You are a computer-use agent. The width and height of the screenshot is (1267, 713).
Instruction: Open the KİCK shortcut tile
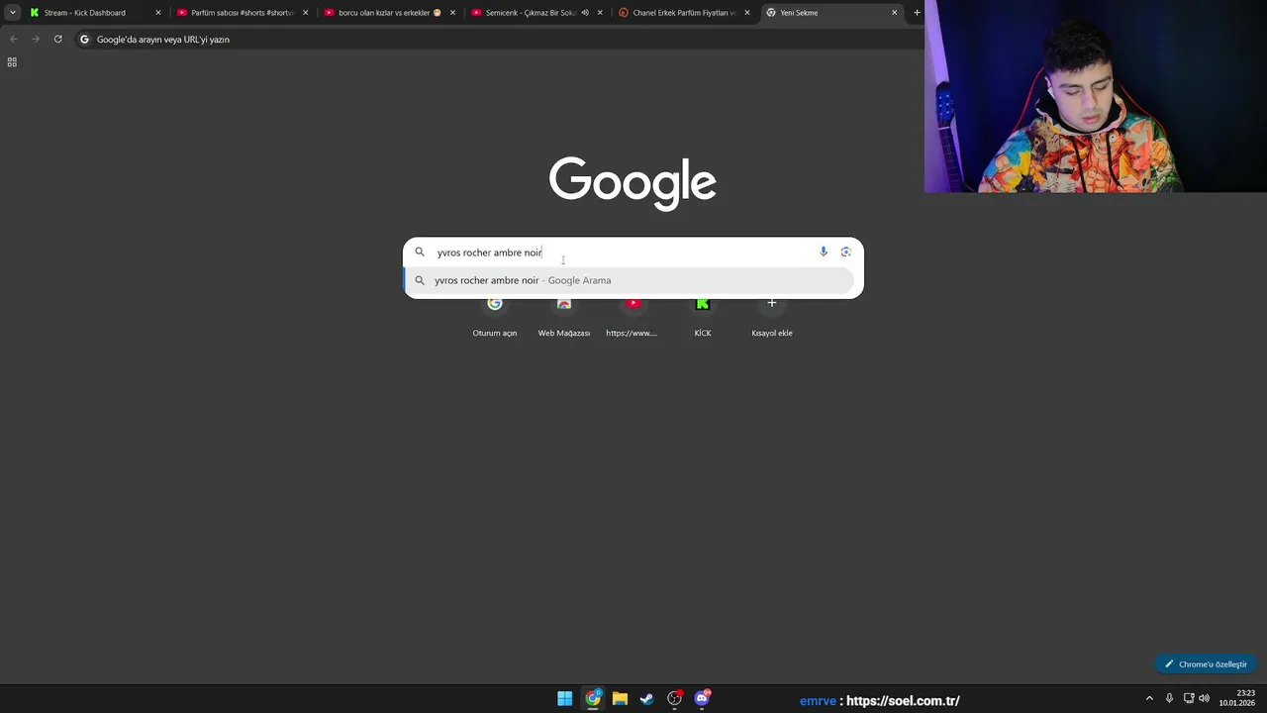coord(703,317)
